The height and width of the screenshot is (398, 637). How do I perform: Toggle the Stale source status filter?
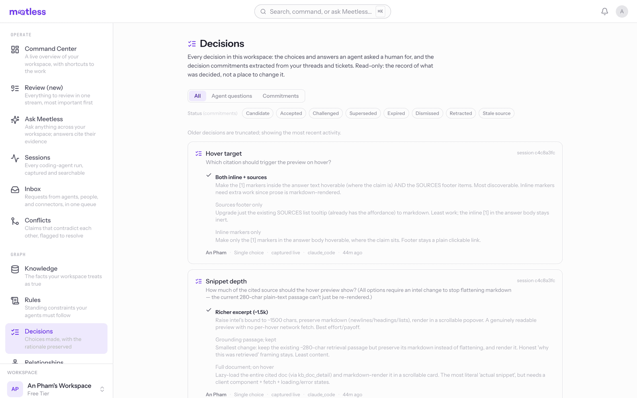(496, 113)
